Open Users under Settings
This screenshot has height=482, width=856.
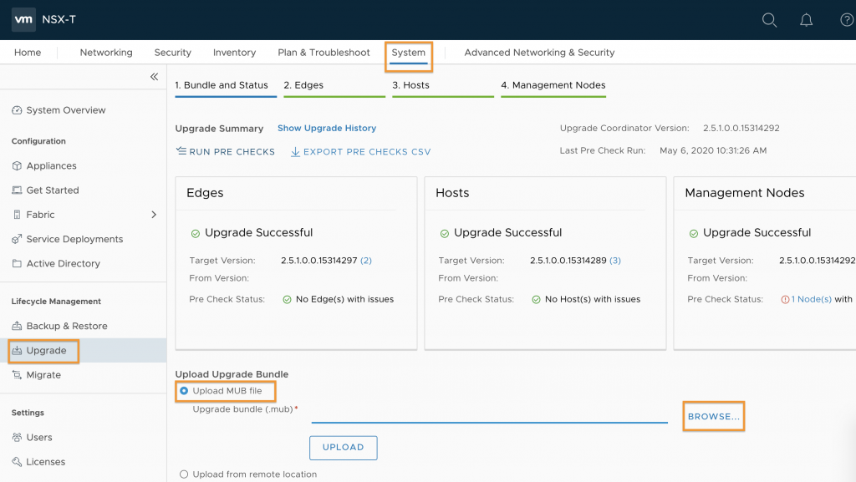[39, 437]
